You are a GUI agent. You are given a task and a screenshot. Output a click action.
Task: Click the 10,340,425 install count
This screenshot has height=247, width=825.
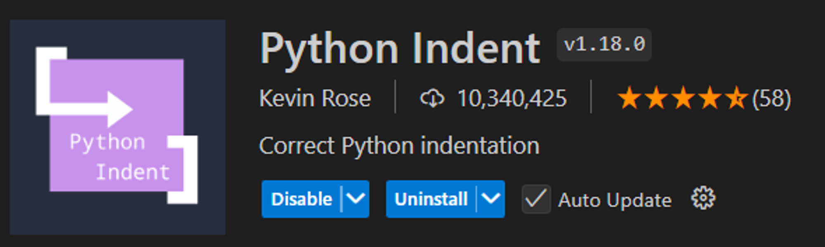tap(512, 99)
